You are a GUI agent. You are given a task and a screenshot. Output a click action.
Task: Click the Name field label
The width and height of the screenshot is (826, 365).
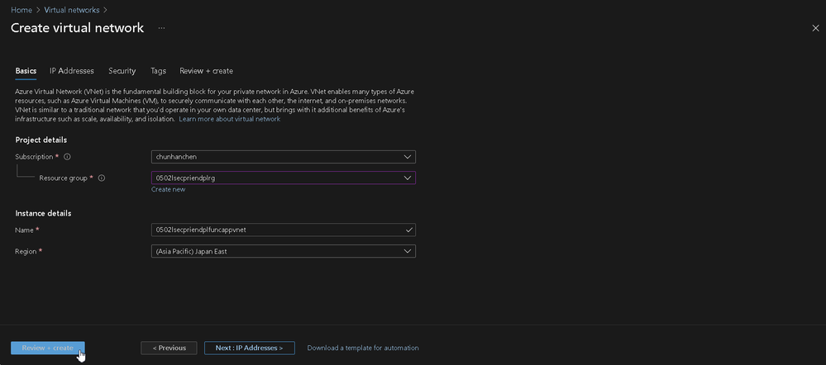(x=24, y=230)
